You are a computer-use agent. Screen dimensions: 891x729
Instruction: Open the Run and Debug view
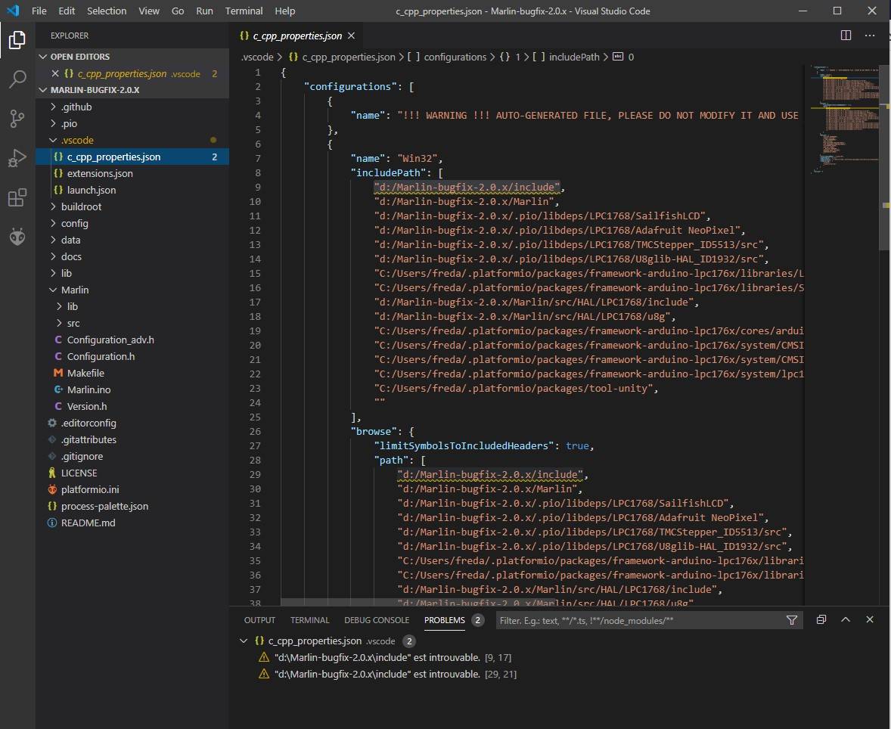pos(17,158)
